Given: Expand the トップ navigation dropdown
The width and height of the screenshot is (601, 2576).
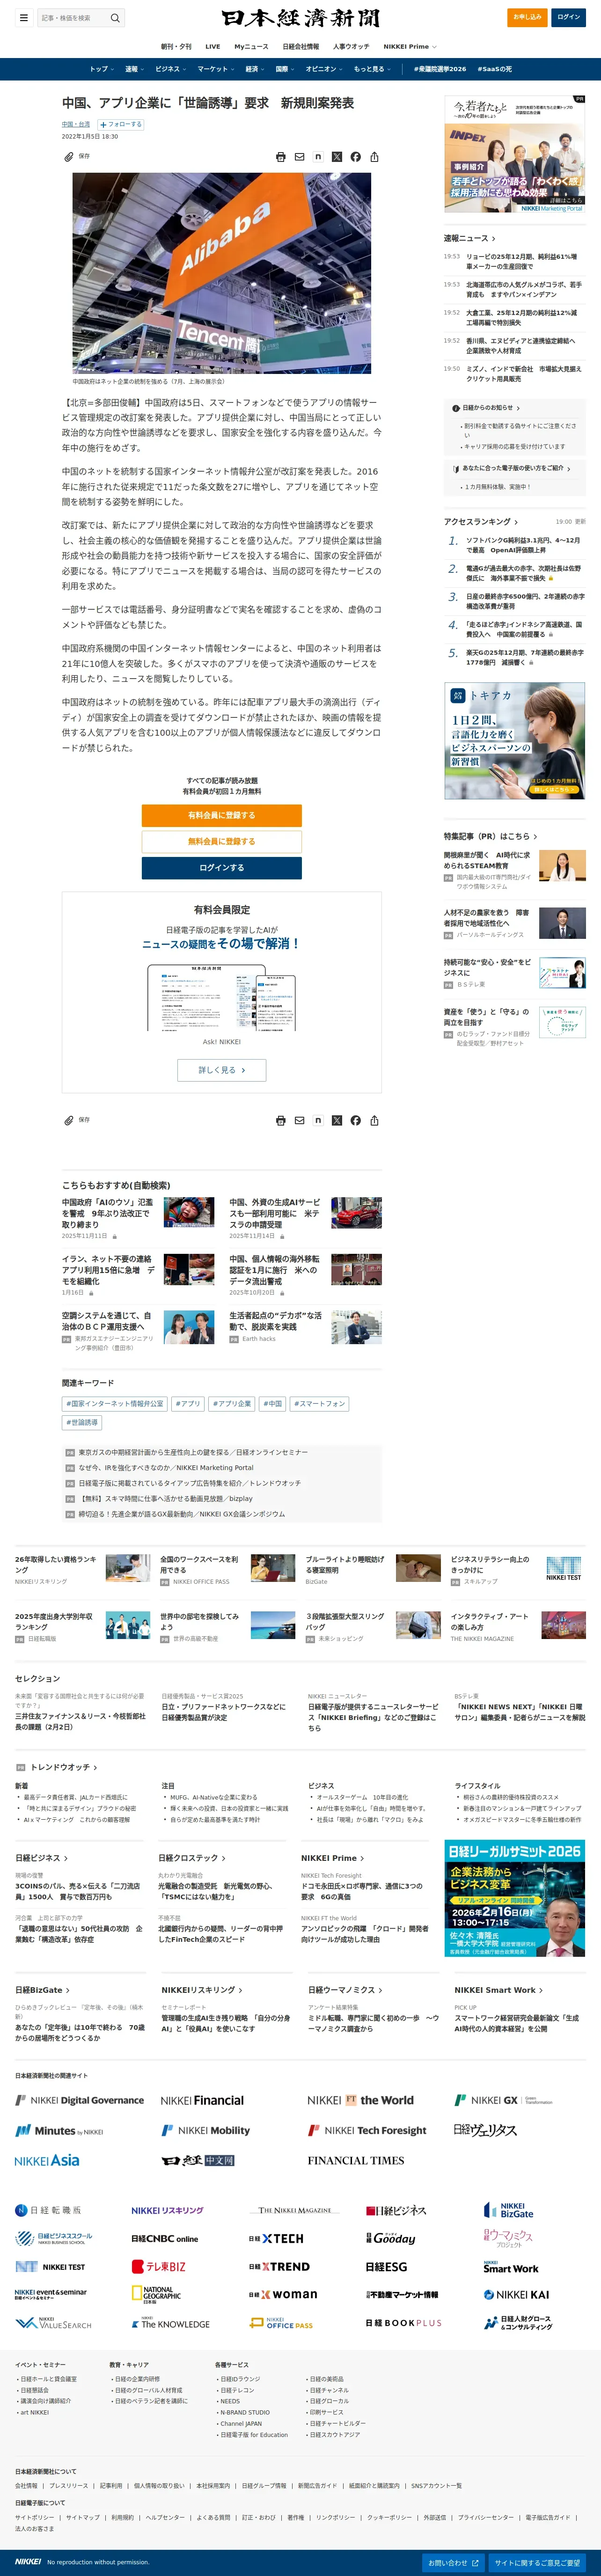Looking at the screenshot, I should (x=101, y=69).
